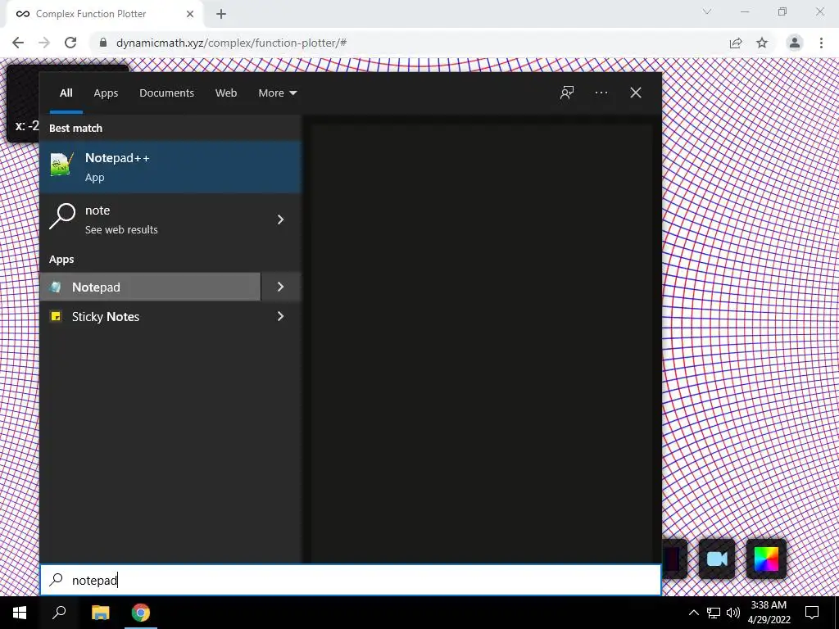Close the Complex Function Plotter tab

(190, 14)
